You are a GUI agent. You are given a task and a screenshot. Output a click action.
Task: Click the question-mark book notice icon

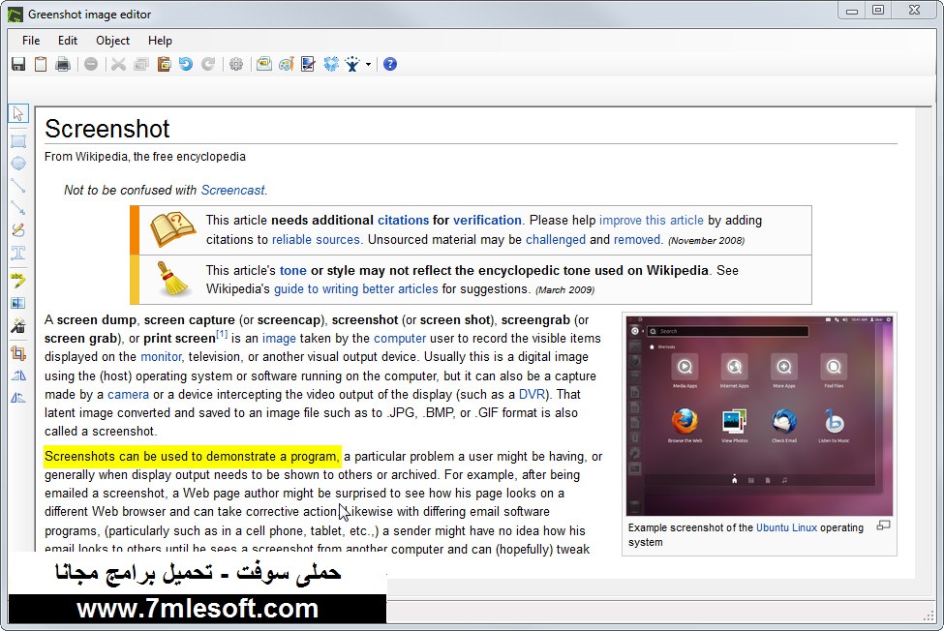click(172, 229)
